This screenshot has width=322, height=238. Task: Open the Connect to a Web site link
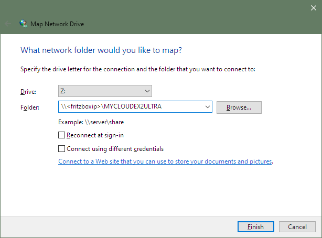165,161
